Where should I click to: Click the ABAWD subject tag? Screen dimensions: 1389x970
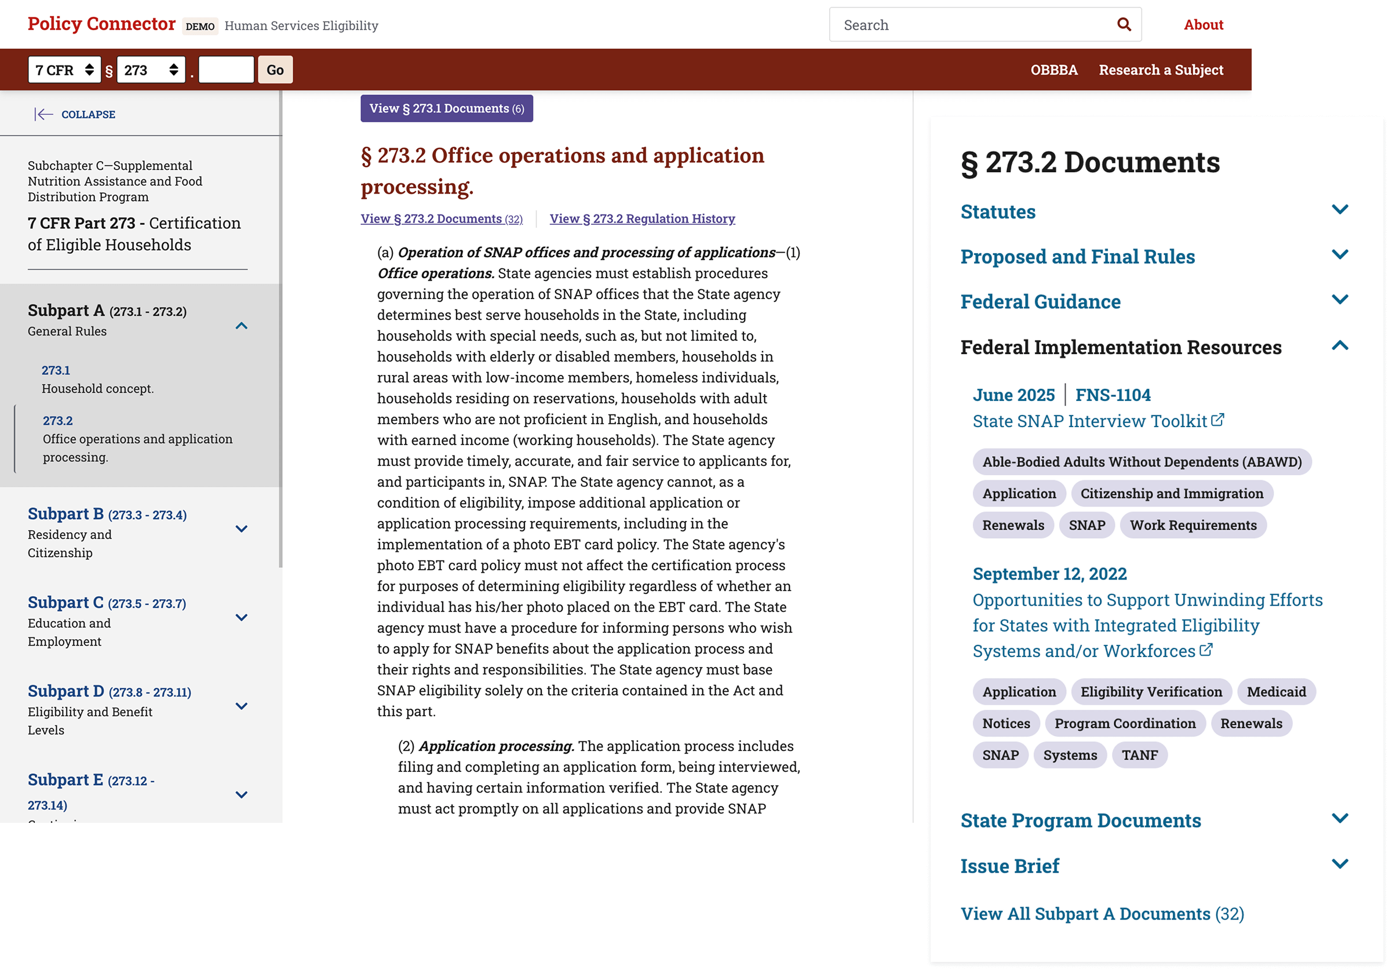pos(1142,462)
